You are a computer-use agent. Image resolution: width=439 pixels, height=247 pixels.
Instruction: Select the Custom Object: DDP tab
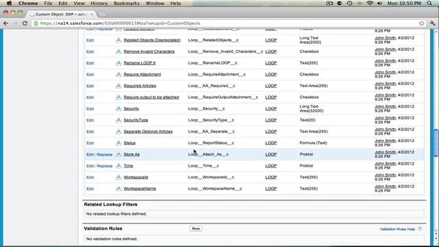click(62, 14)
